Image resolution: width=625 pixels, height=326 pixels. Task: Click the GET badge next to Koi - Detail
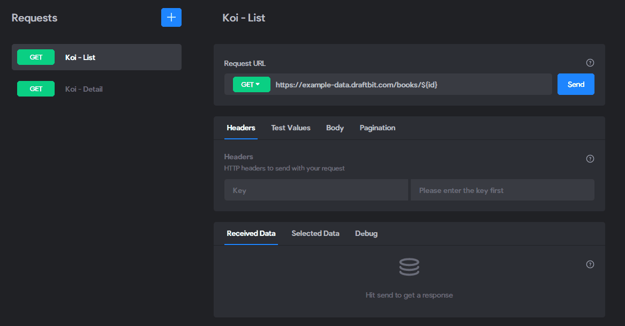point(36,88)
